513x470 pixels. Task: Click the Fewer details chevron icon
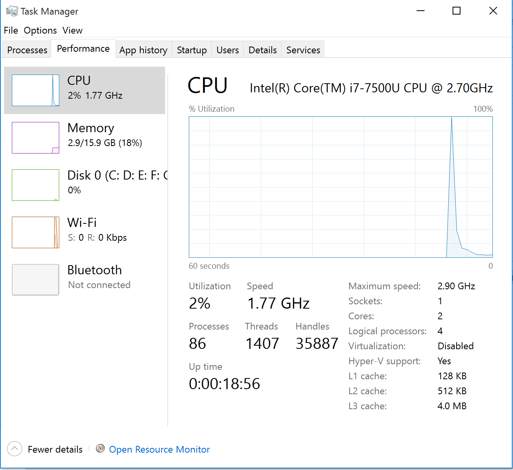pos(14,449)
